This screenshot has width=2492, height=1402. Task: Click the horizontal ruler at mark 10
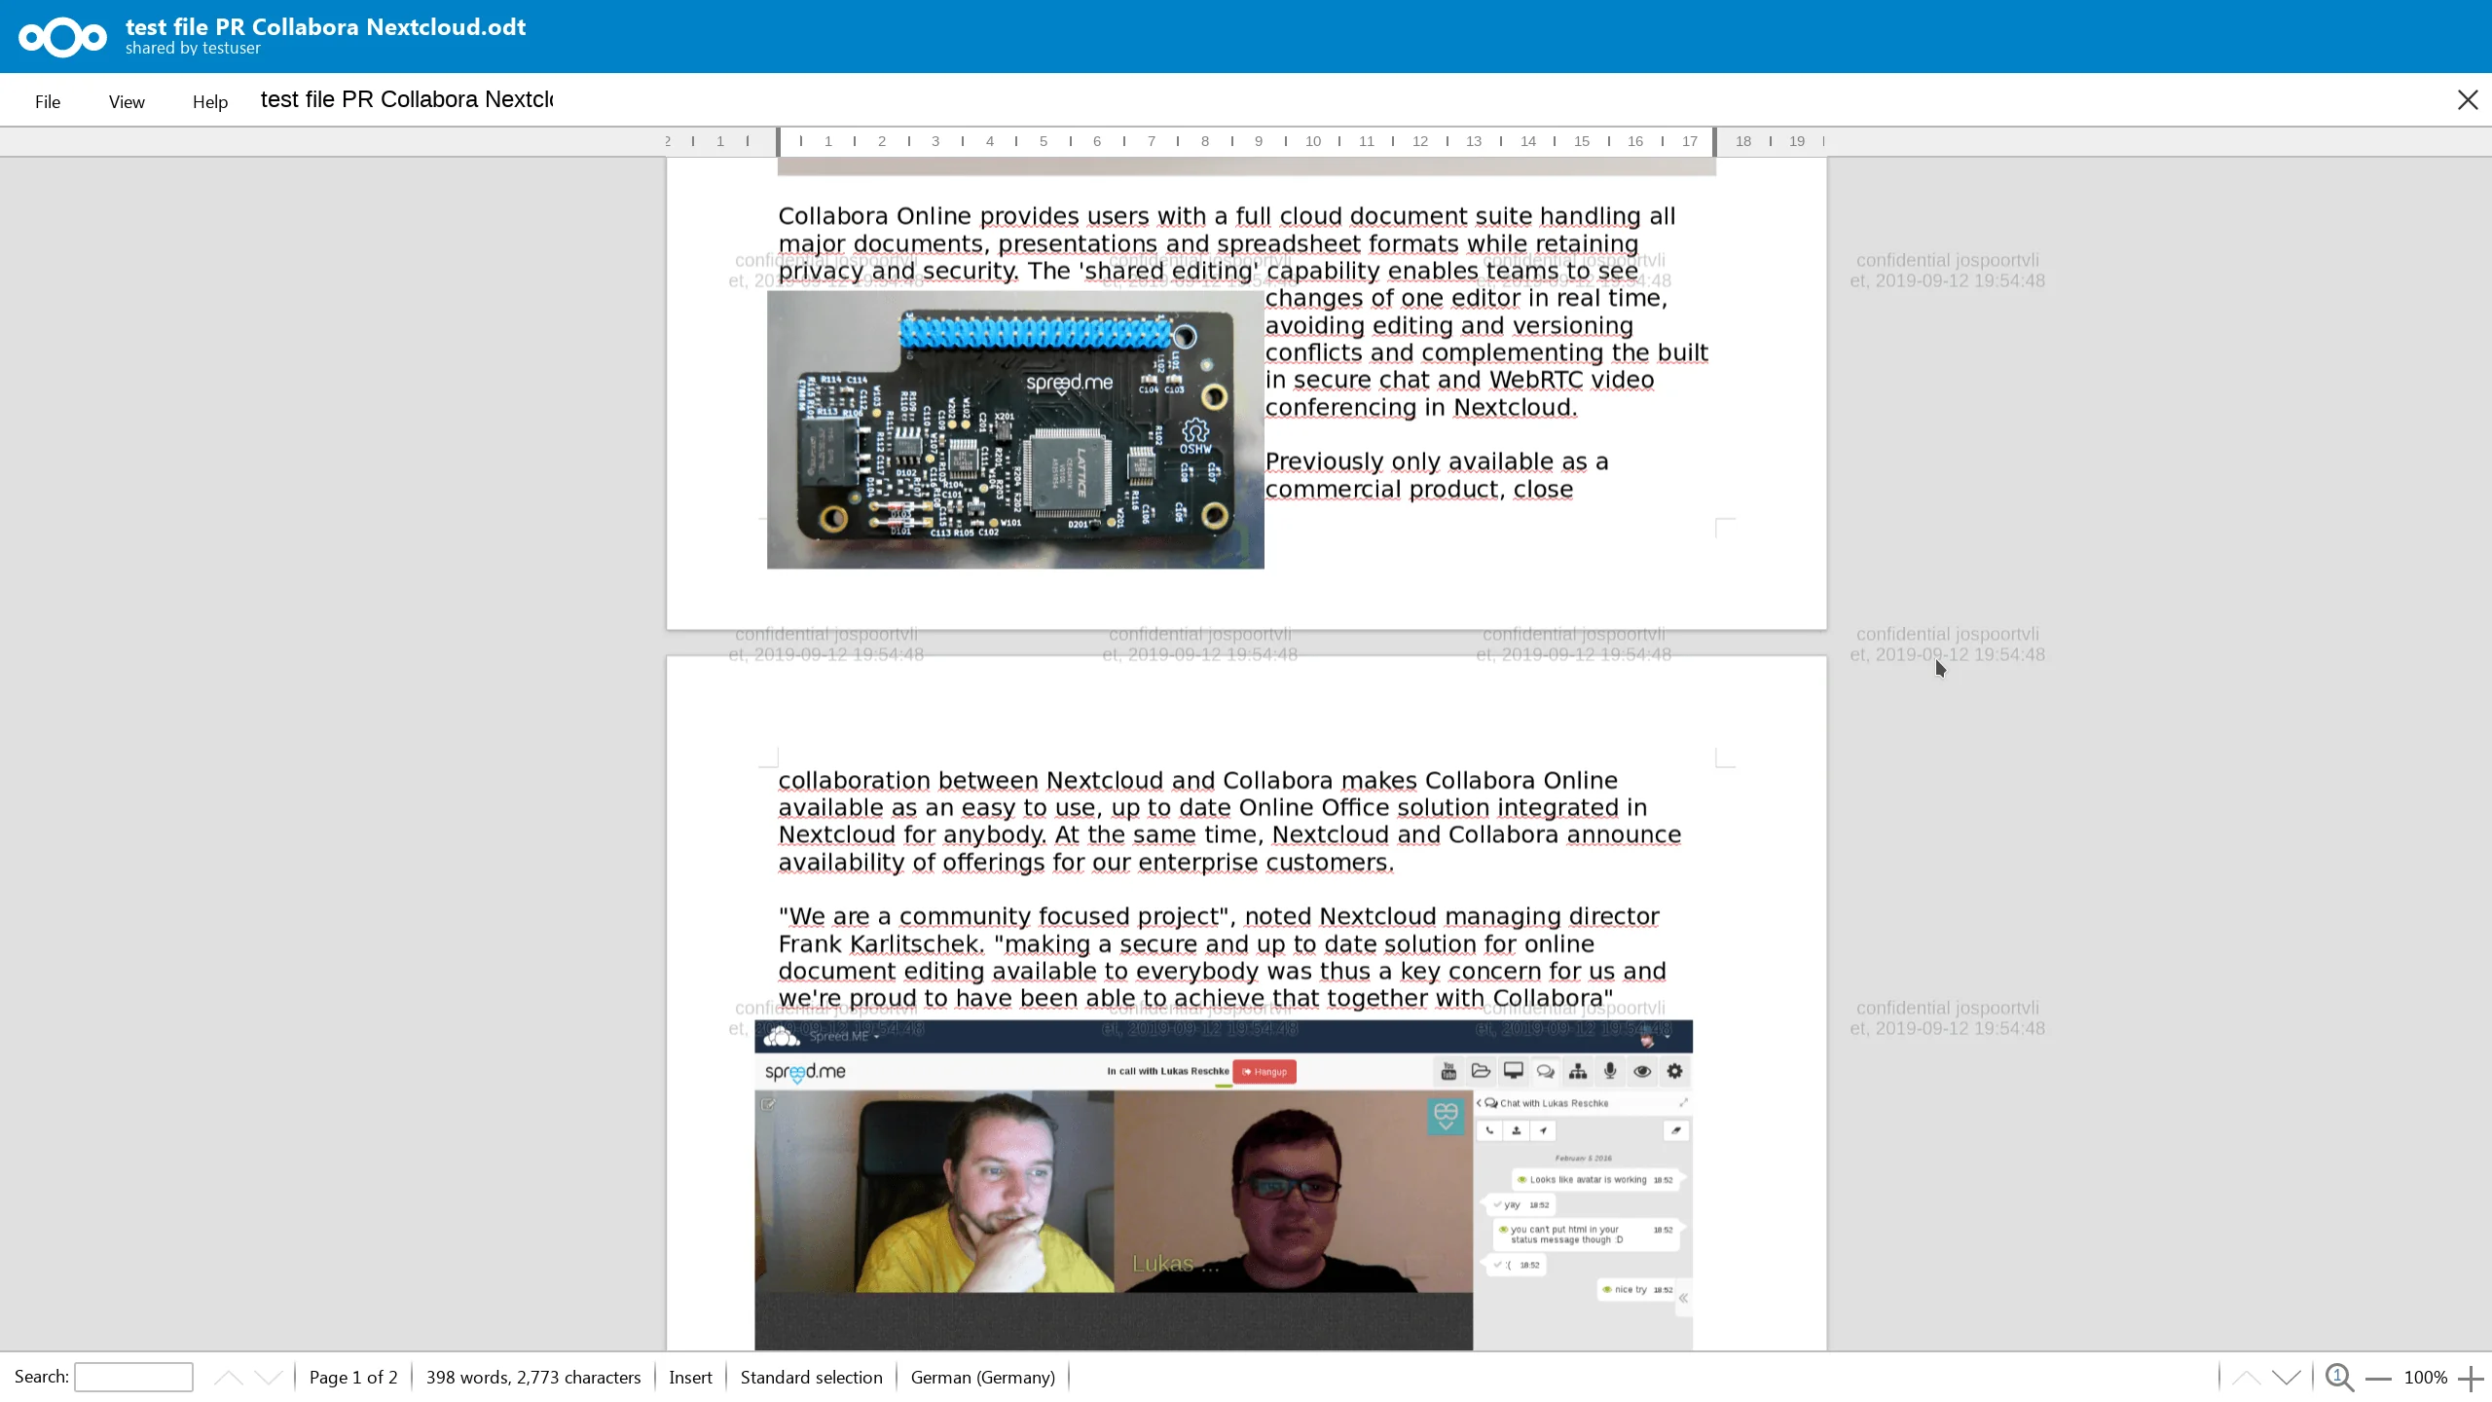1312,141
